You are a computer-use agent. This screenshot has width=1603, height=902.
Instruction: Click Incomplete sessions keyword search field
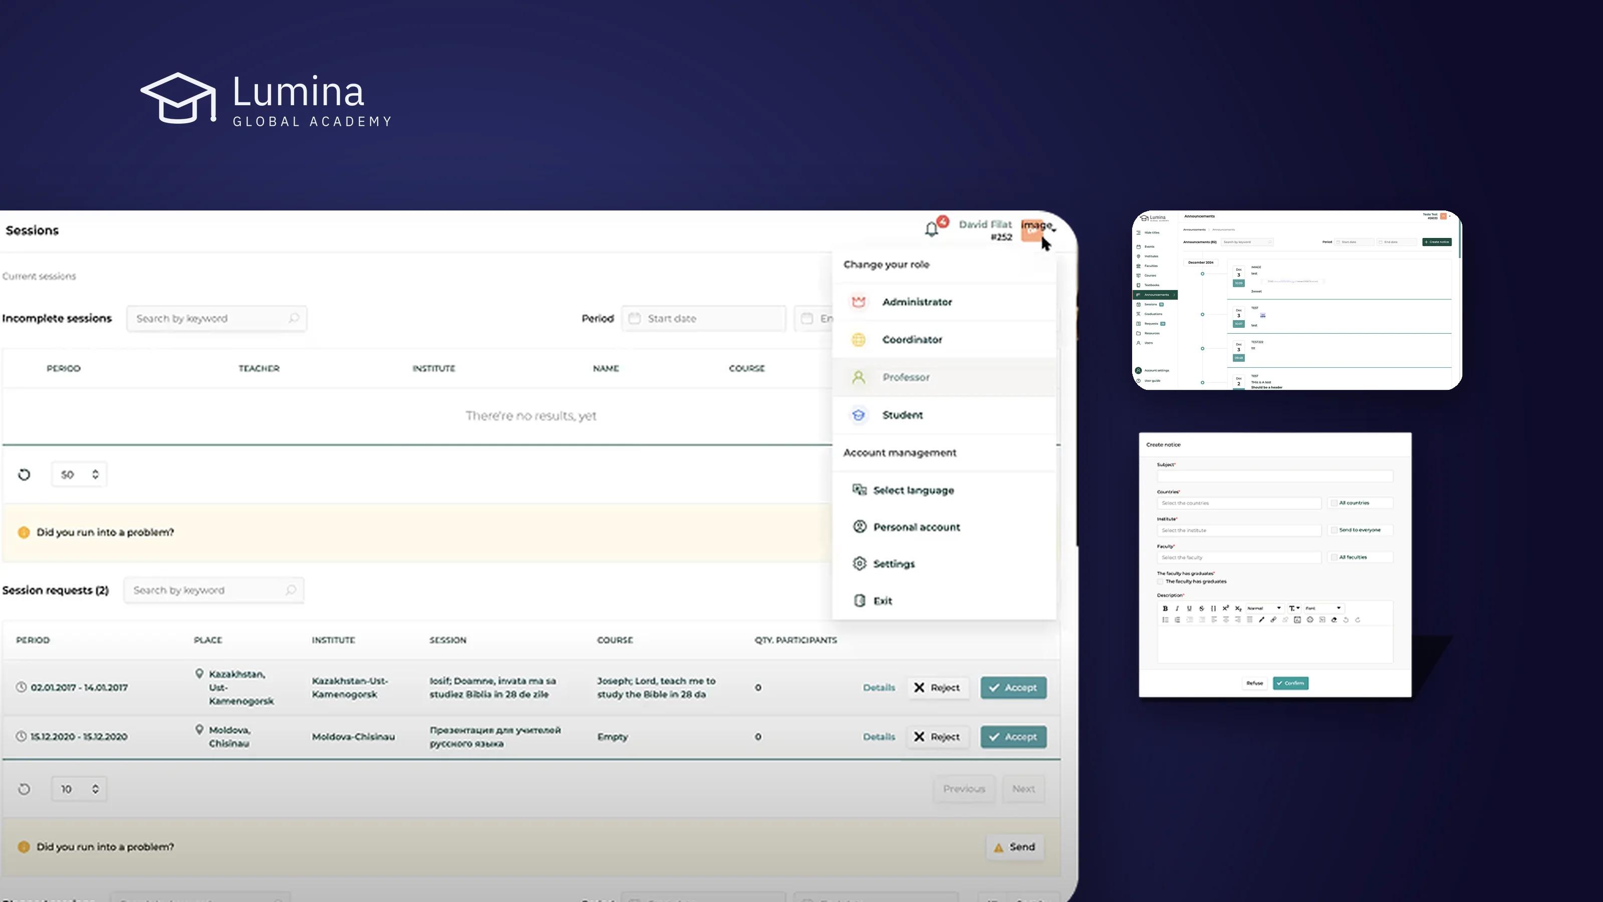216,318
